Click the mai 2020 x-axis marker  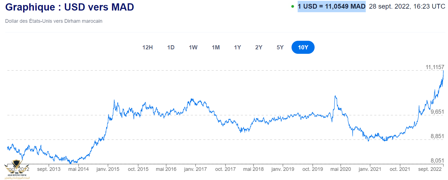point(340,169)
